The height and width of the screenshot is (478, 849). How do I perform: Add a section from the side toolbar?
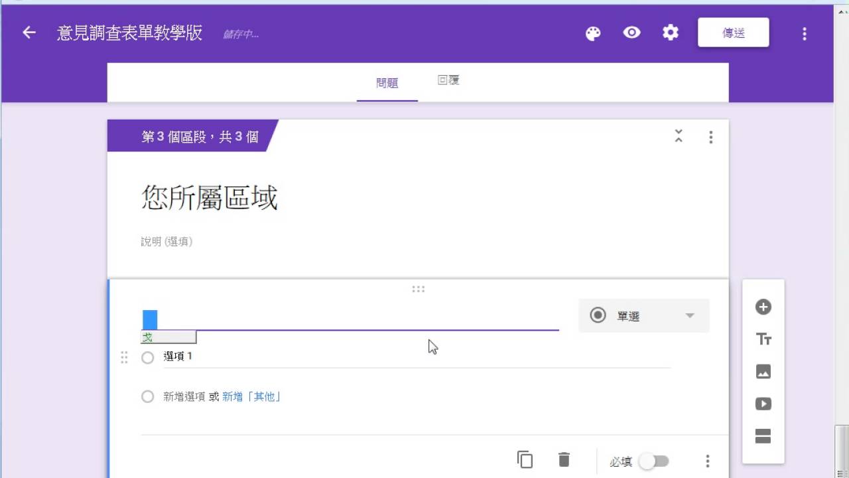coord(763,436)
